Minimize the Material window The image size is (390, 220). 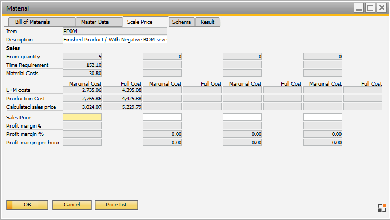[x=358, y=8]
